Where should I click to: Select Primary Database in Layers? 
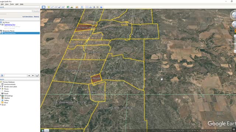pos(8,82)
